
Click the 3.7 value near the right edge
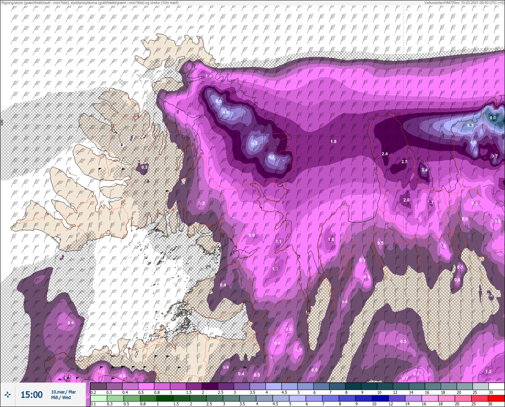(495, 156)
